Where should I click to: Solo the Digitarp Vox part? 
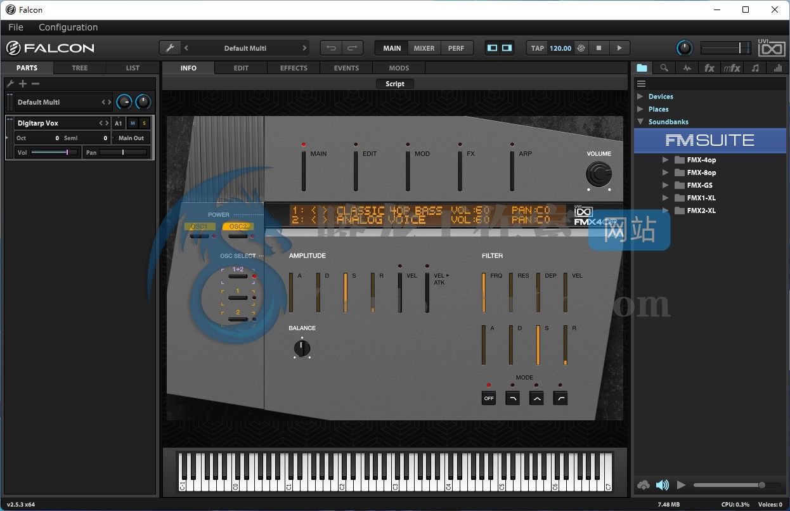click(x=144, y=123)
